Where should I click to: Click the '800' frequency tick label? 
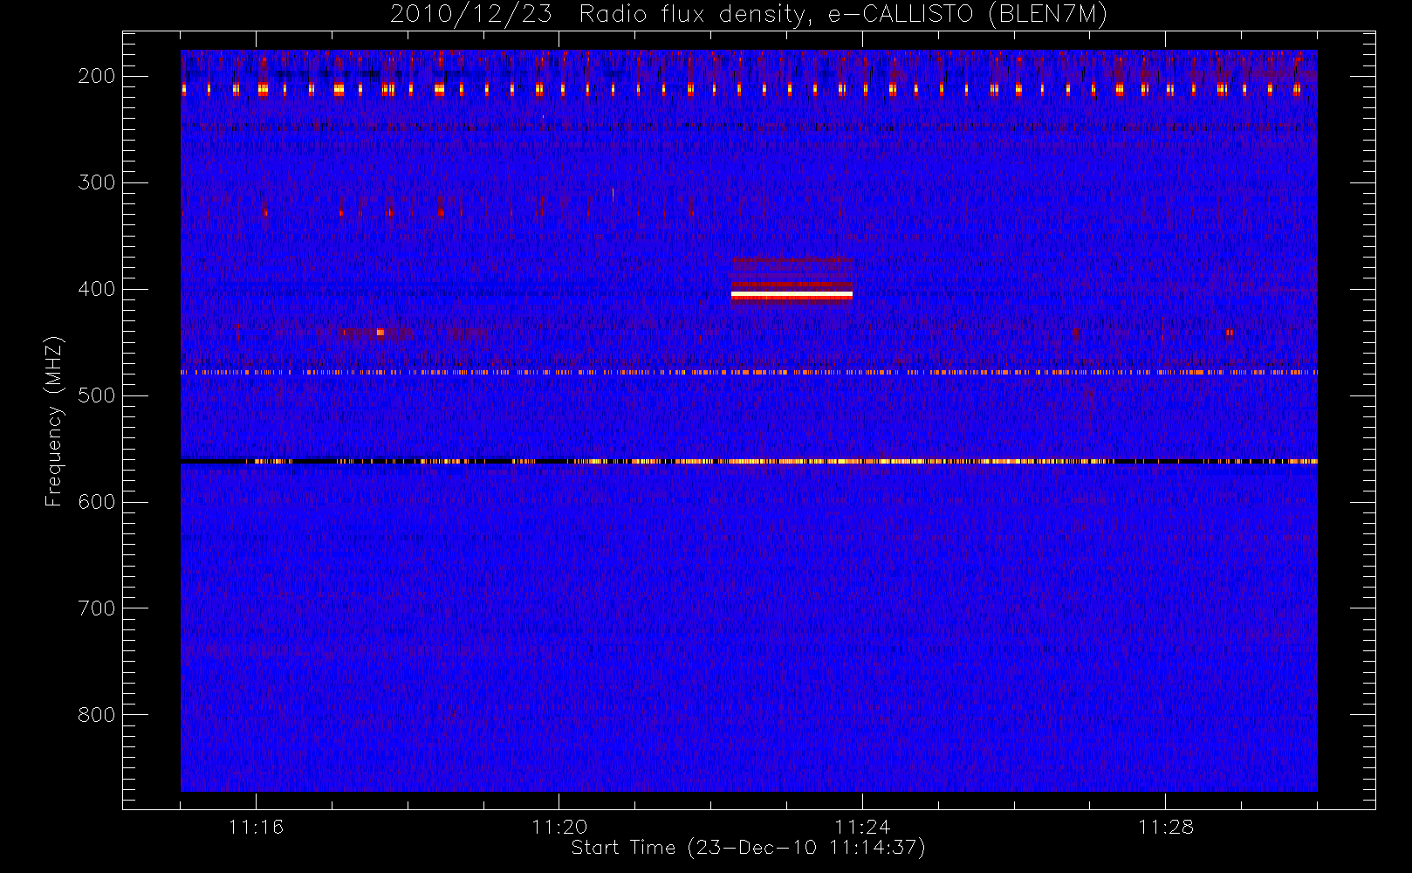pyautogui.click(x=97, y=715)
